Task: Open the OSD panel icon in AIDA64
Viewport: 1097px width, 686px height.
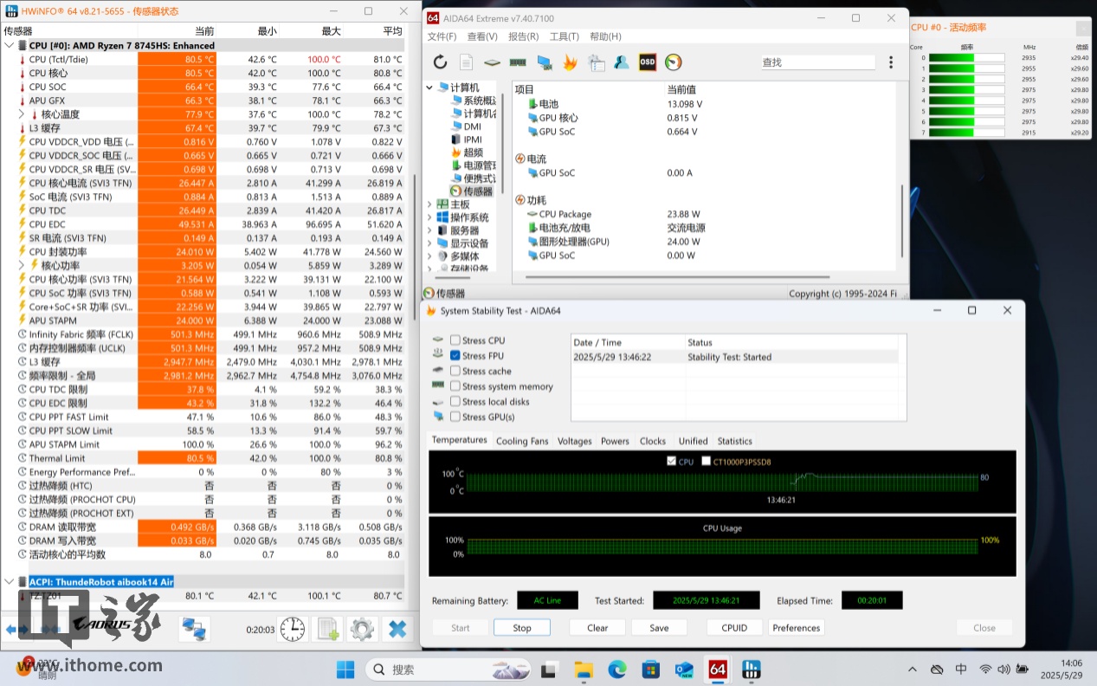Action: click(647, 62)
